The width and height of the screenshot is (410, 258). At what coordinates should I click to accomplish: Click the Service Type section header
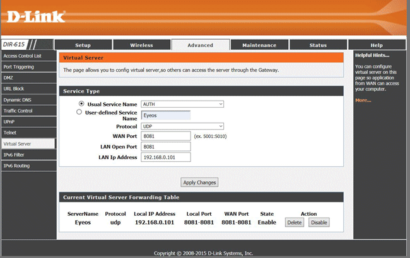click(201, 91)
